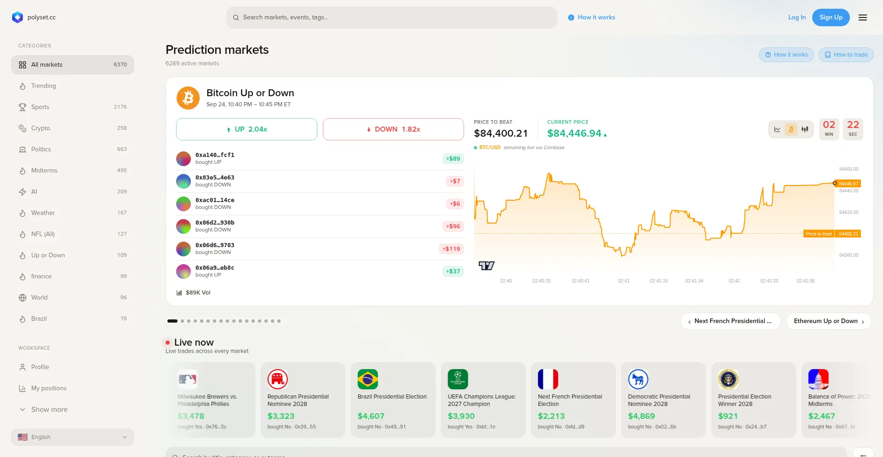Open the finance category
Image resolution: width=883 pixels, height=457 pixels.
(73, 277)
